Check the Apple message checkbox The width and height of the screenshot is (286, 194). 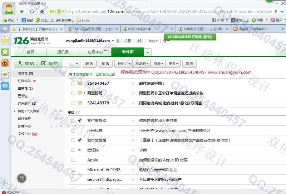pyautogui.click(x=73, y=160)
